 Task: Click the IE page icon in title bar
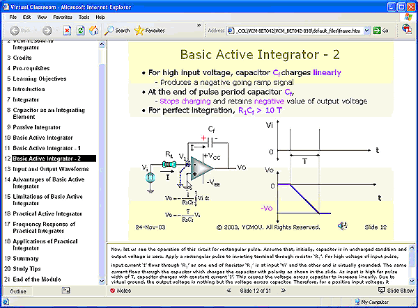[x=6, y=6]
